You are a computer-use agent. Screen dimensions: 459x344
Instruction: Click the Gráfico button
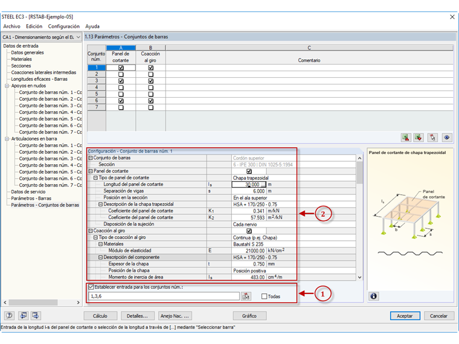point(249,316)
